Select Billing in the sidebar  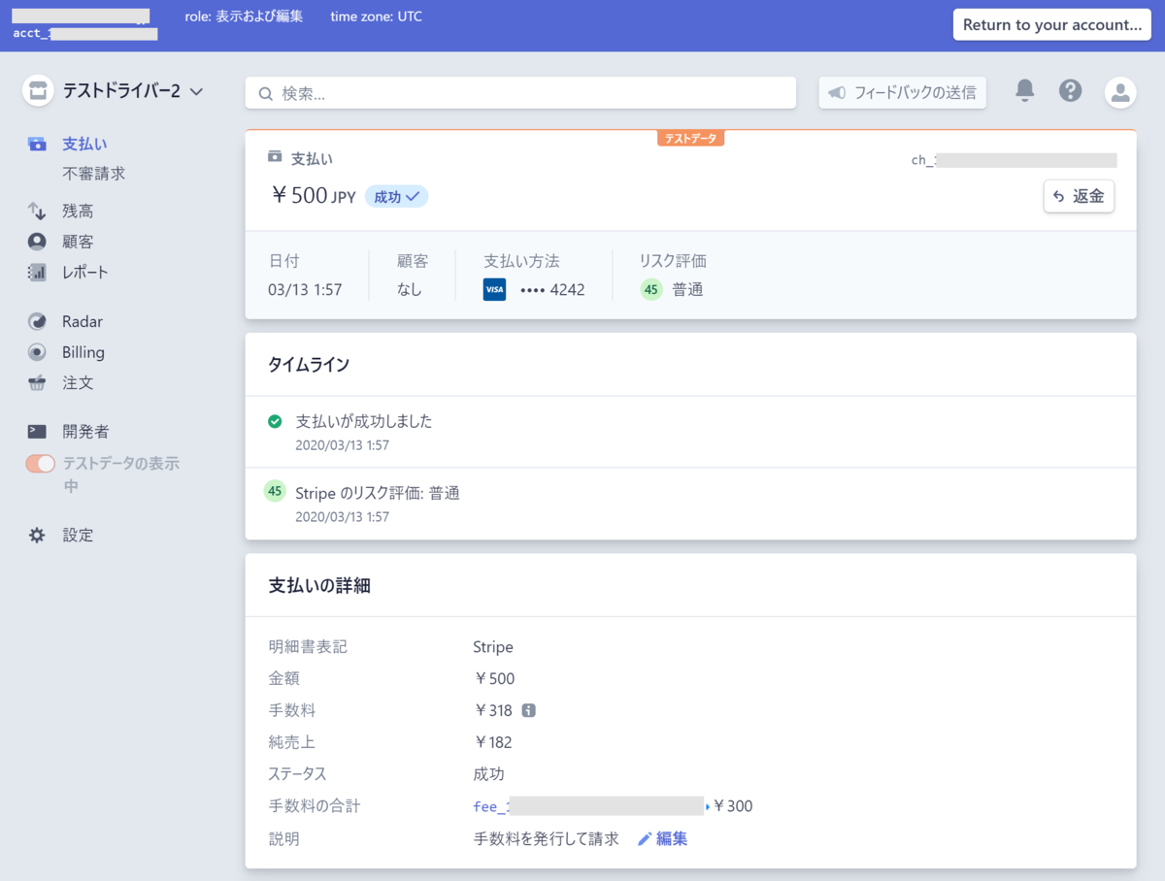pyautogui.click(x=83, y=352)
